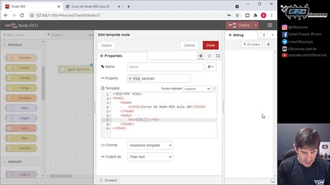This screenshot has width=330, height=185.
Task: Open the Deploy button
Action: 239,25
